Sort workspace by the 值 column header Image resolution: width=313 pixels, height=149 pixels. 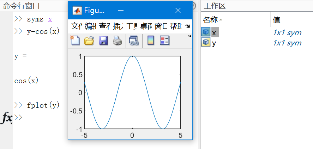(292, 19)
